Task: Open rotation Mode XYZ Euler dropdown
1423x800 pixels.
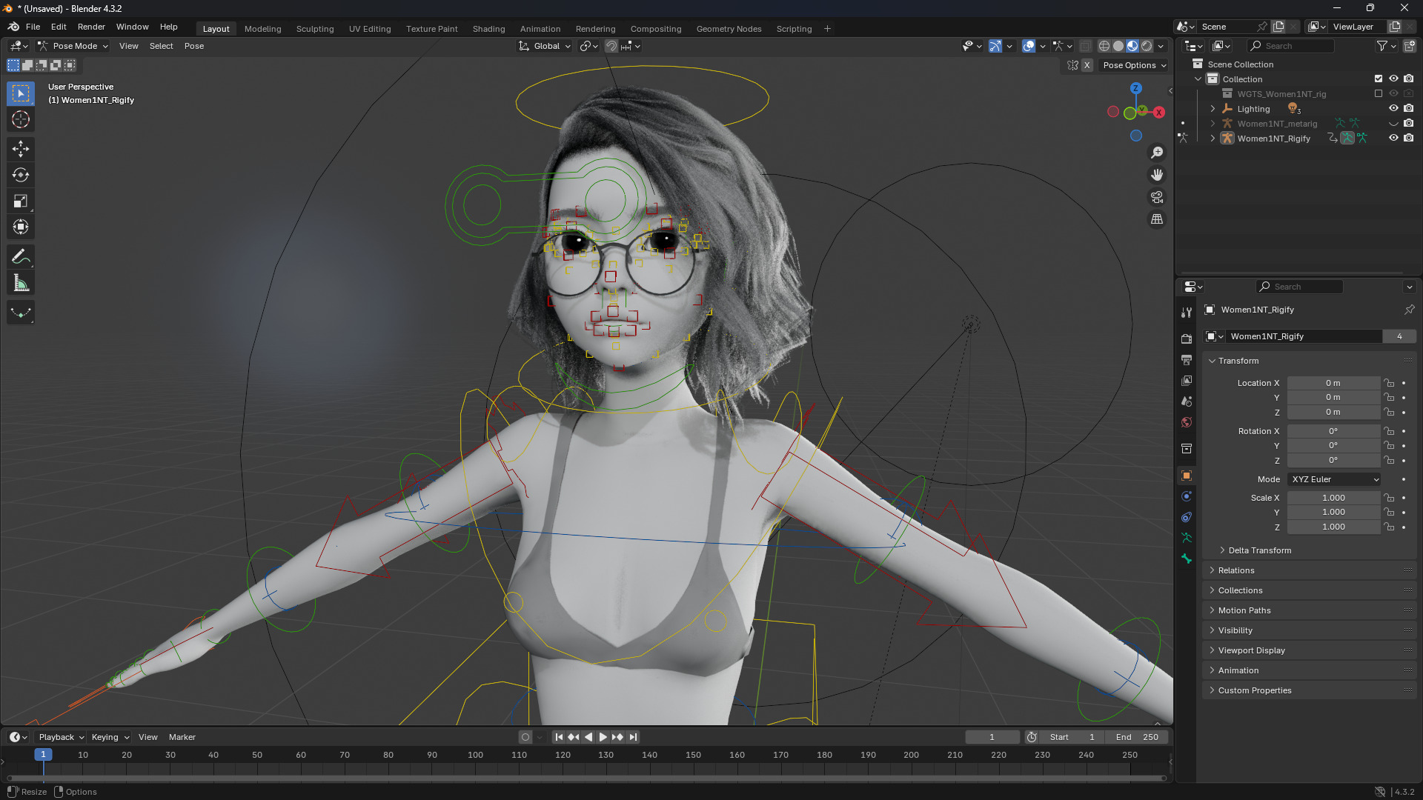Action: pos(1334,479)
